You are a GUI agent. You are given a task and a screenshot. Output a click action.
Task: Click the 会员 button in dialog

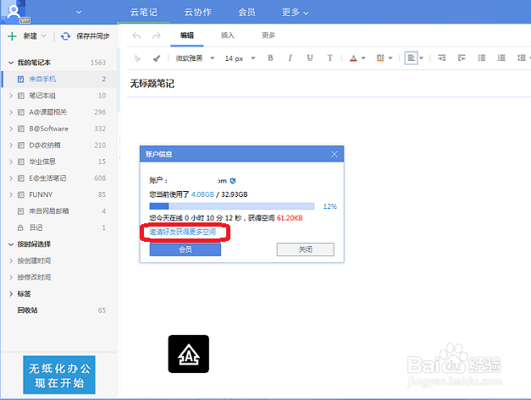[x=185, y=249]
